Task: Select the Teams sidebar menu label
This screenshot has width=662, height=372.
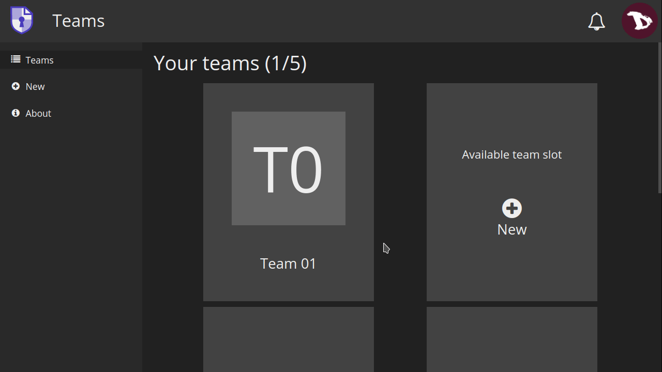Action: tap(39, 60)
